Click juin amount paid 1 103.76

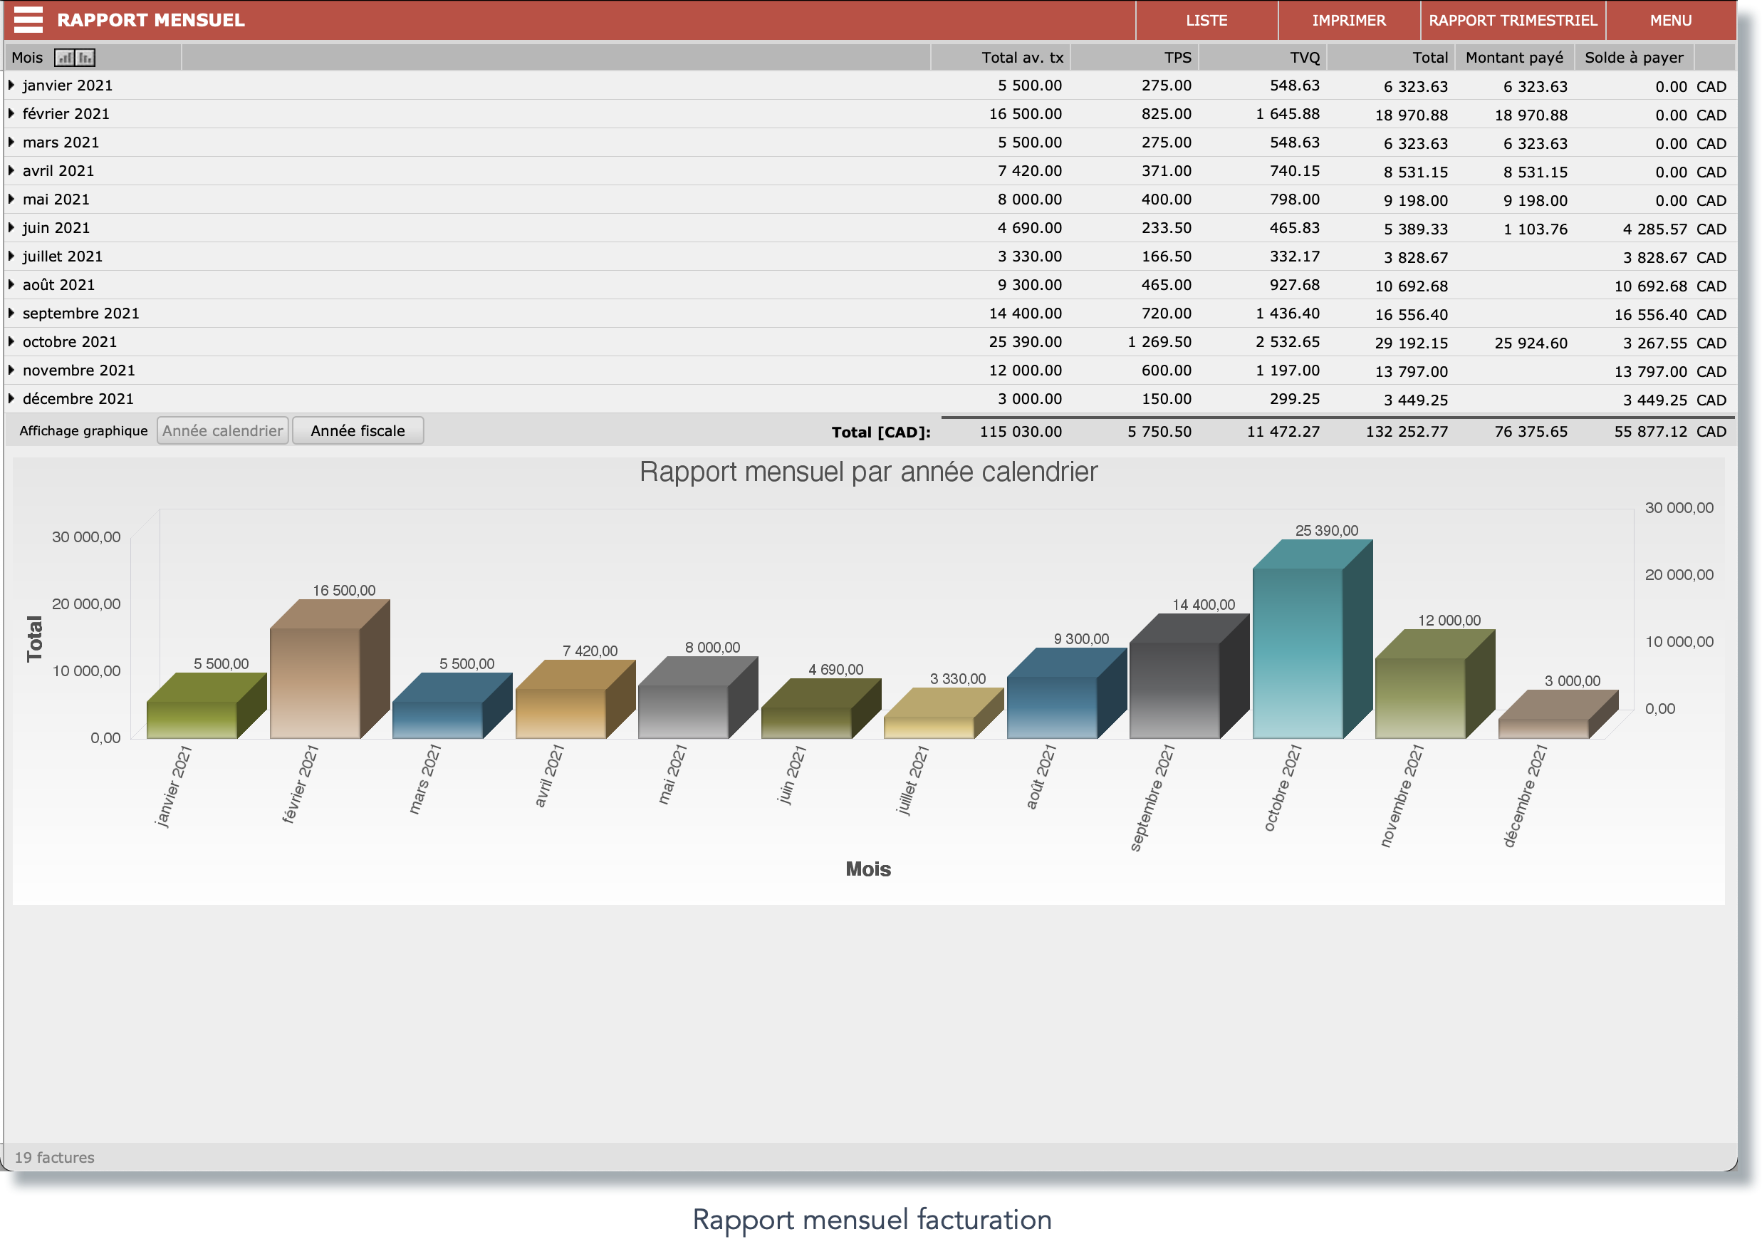click(x=1534, y=229)
